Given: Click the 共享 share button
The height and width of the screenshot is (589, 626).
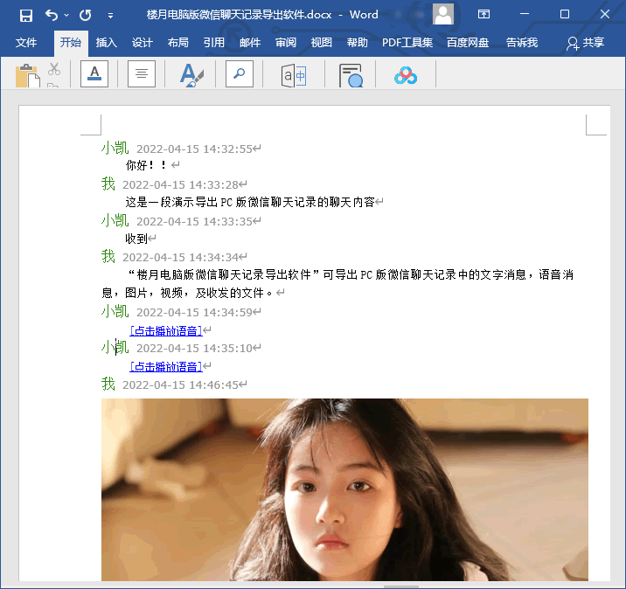Looking at the screenshot, I should pos(585,43).
